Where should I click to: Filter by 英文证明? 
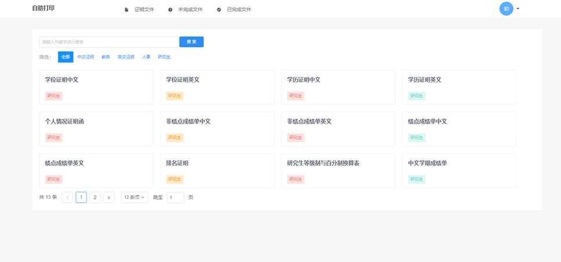coord(126,57)
